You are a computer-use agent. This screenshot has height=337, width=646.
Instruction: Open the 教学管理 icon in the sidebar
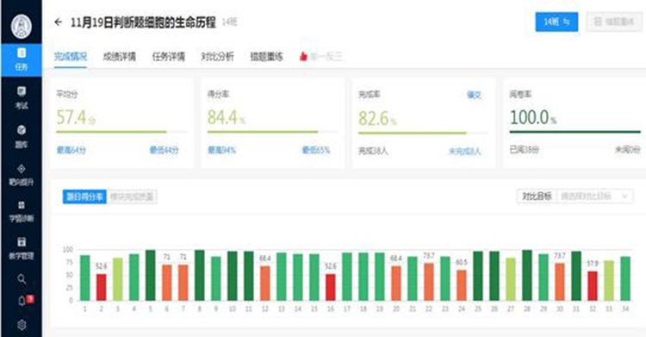22,241
